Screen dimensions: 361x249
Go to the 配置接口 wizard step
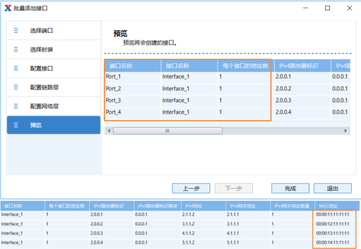coord(54,68)
